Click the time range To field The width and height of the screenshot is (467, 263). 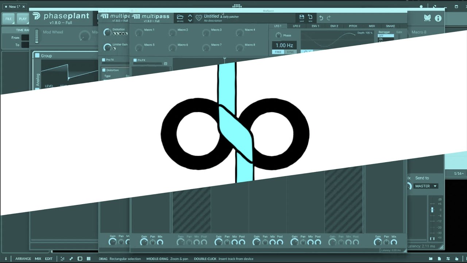pyautogui.click(x=25, y=45)
